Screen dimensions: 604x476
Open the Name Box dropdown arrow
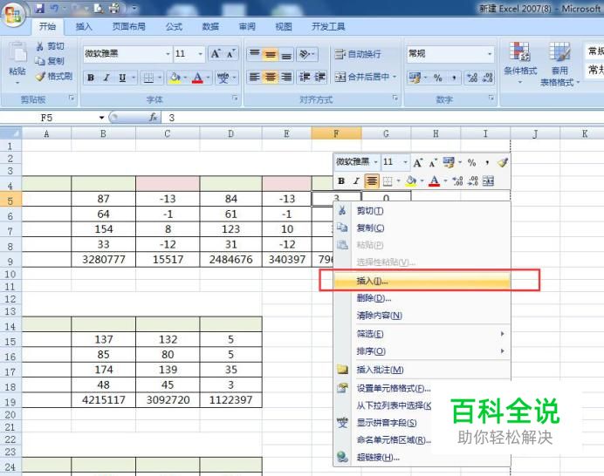101,118
